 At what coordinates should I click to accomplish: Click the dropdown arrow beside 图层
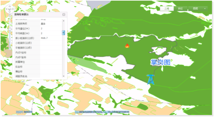point(205,9)
